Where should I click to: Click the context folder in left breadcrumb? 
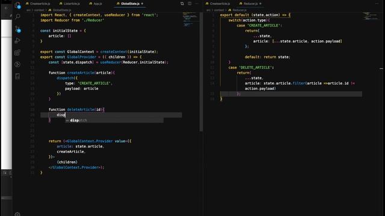(39, 10)
